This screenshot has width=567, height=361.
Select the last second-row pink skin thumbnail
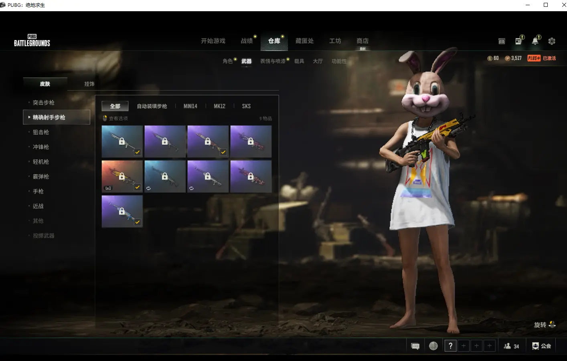pos(251,176)
